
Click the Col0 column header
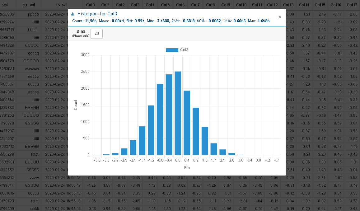tap(91, 5)
